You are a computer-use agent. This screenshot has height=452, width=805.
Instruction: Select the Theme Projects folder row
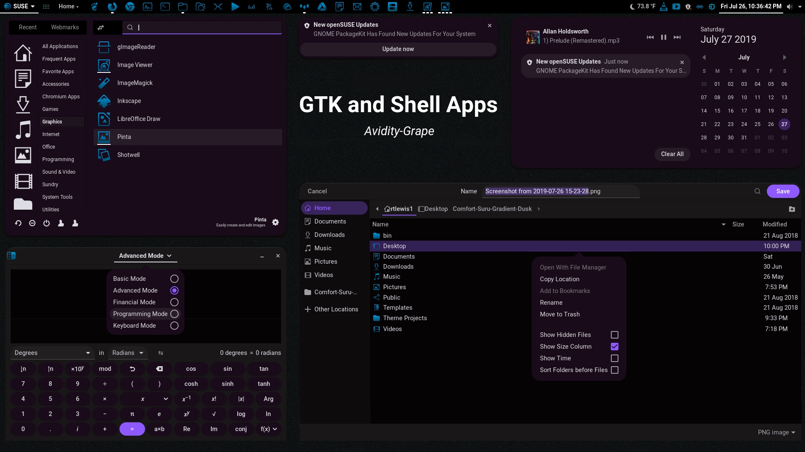pyautogui.click(x=585, y=318)
